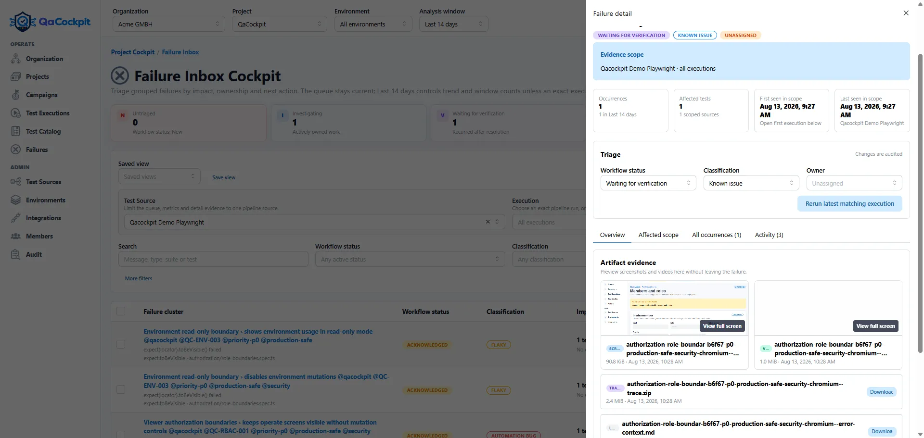The height and width of the screenshot is (438, 924).
Task: Click the Save view link
Action: (x=224, y=177)
